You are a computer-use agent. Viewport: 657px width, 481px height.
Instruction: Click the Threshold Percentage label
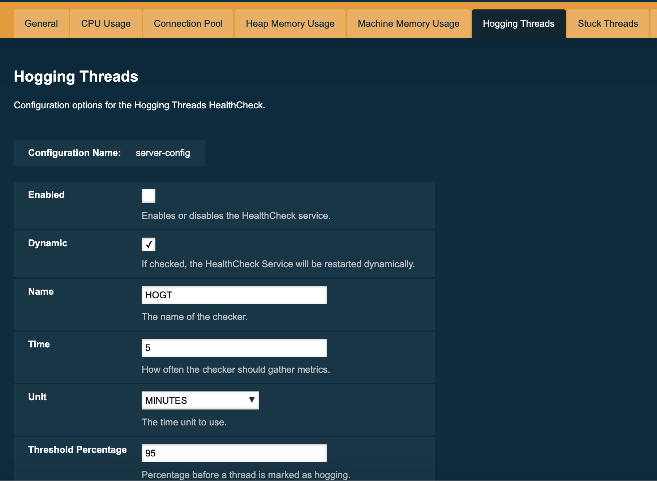[77, 450]
